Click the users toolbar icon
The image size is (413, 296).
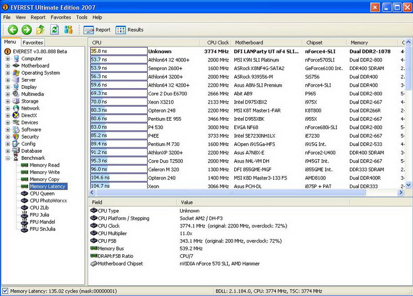point(69,30)
